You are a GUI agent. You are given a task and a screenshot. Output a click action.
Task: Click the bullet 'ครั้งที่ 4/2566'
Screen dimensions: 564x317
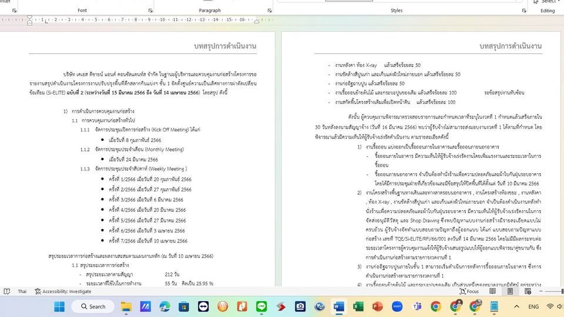(147, 210)
